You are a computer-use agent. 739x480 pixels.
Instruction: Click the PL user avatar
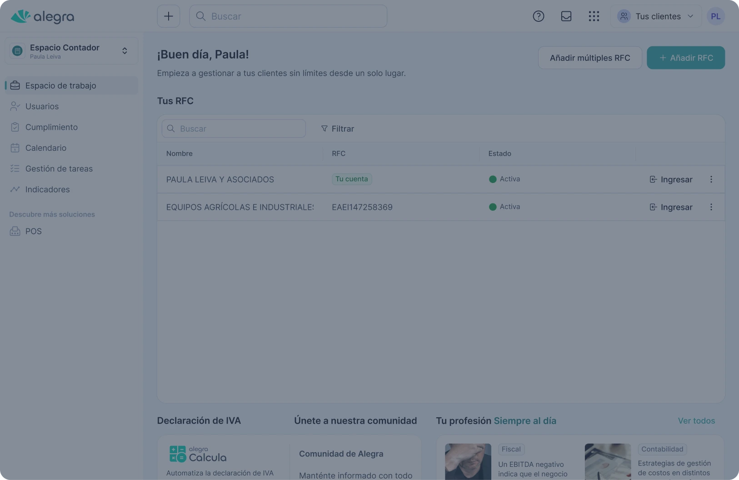tap(715, 16)
